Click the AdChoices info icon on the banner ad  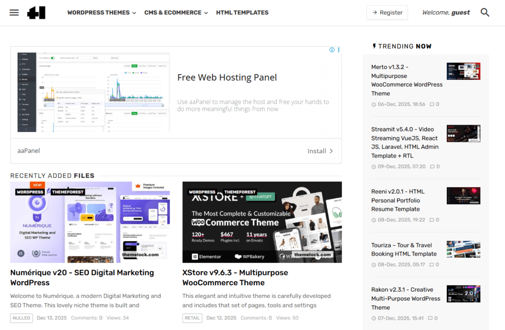click(x=331, y=50)
